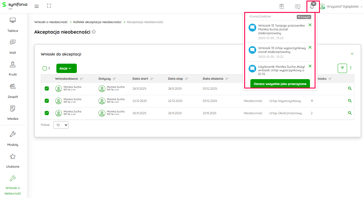Open the messages chat icon

[x=297, y=7]
